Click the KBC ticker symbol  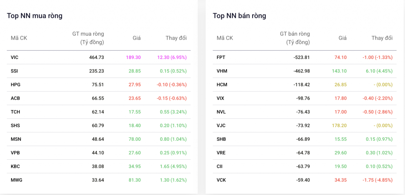coord(15,166)
